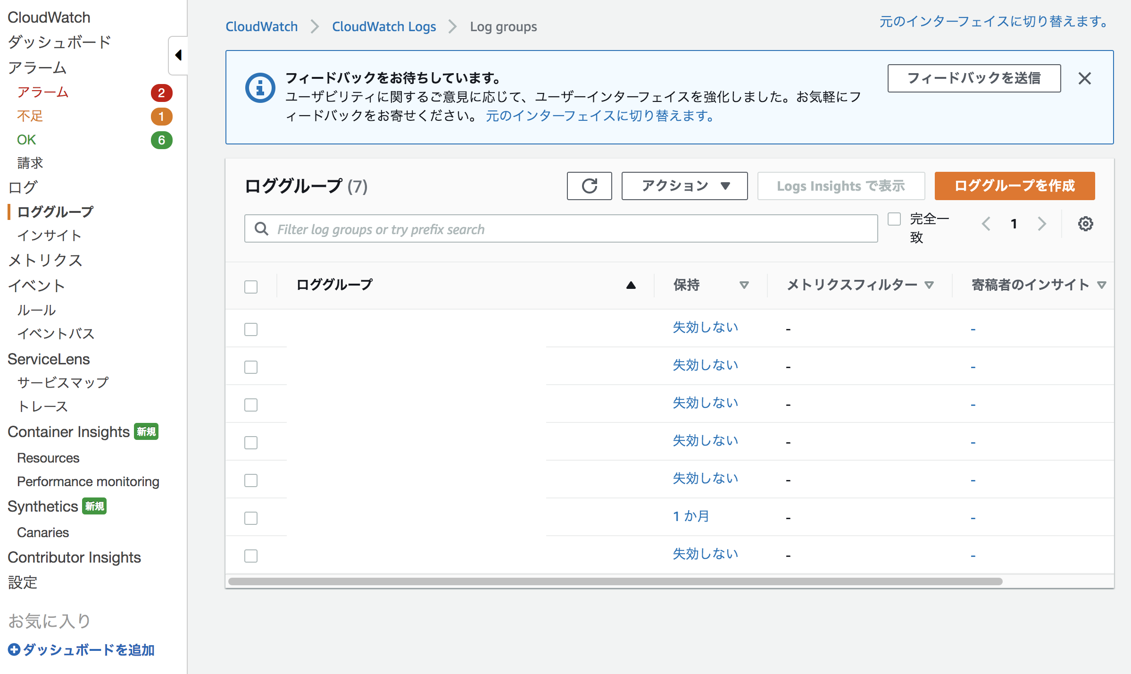Open the table preferences gear icon

1086,224
